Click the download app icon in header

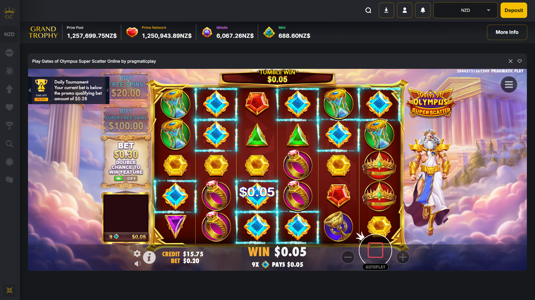click(x=386, y=10)
